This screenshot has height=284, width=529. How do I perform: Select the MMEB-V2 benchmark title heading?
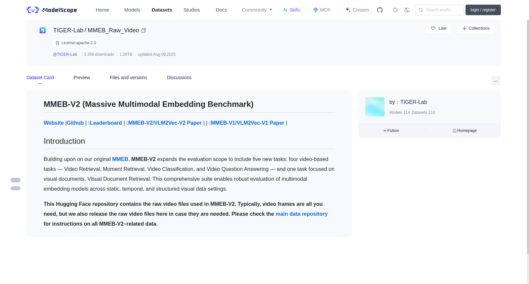[148, 104]
